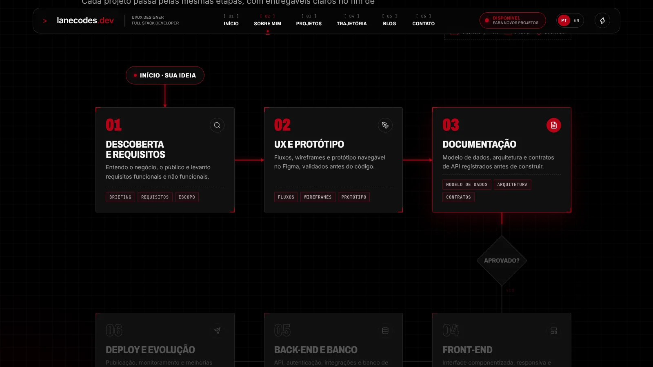This screenshot has height=367, width=653.
Task: Click the Fluxos tag
Action: pyautogui.click(x=286, y=197)
